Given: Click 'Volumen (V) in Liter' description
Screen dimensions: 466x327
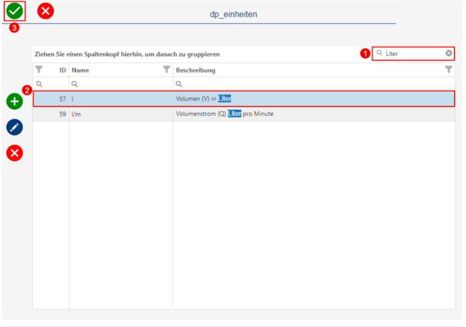Looking at the screenshot, I should (x=203, y=99).
